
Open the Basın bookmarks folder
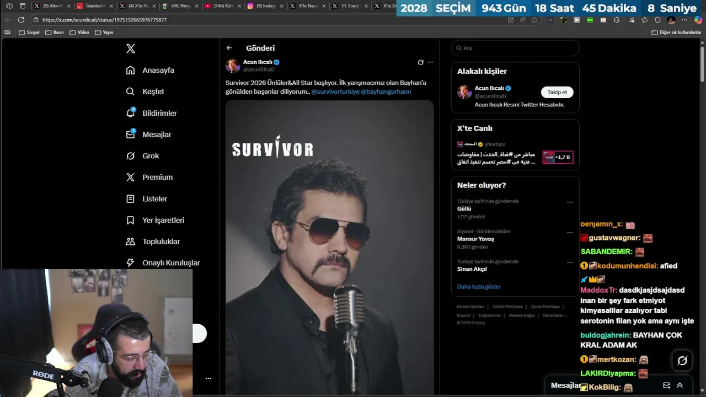(55, 33)
